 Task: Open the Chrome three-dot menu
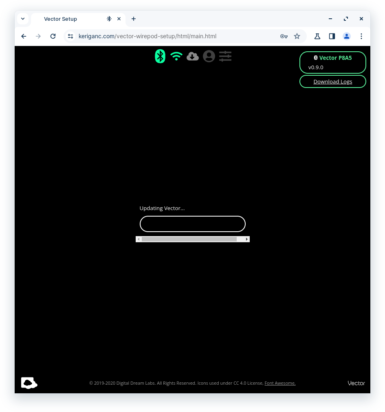(361, 36)
